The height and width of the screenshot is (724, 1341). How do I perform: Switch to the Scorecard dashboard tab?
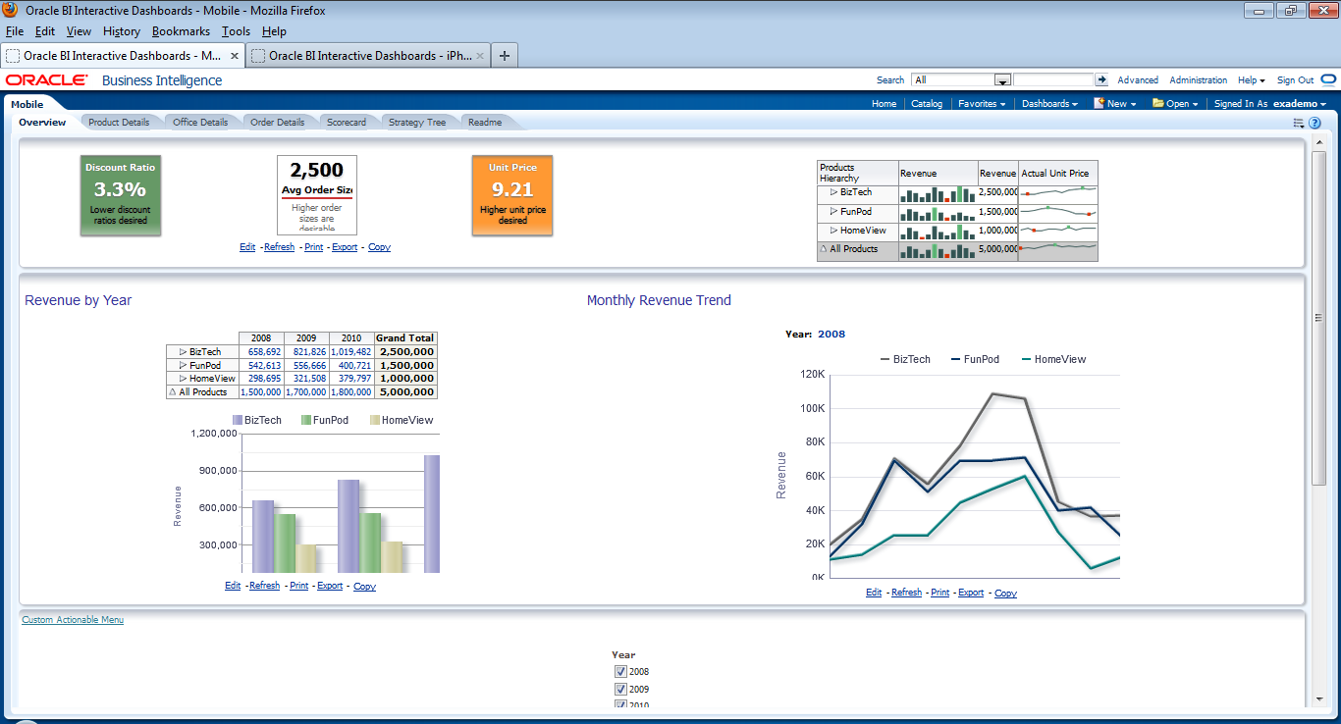[x=346, y=121]
